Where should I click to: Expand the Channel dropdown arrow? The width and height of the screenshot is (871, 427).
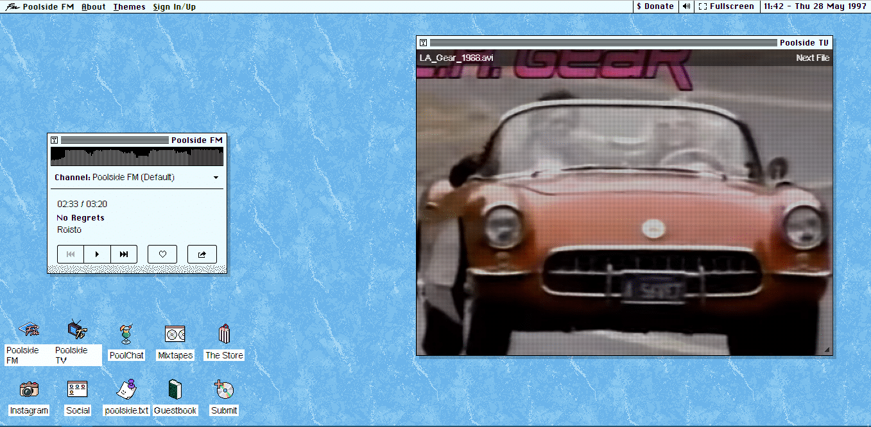(216, 178)
